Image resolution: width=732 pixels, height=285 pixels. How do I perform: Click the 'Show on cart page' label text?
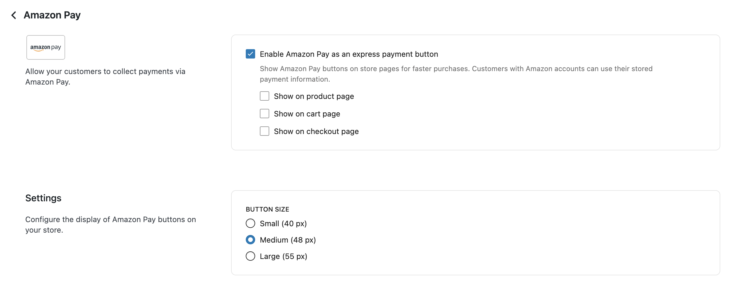click(307, 114)
